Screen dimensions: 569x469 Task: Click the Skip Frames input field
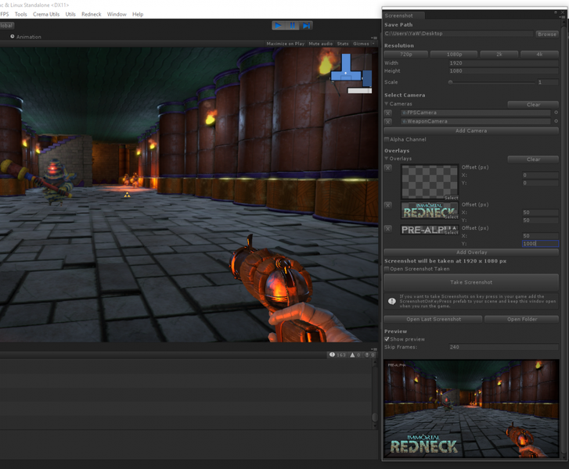503,347
